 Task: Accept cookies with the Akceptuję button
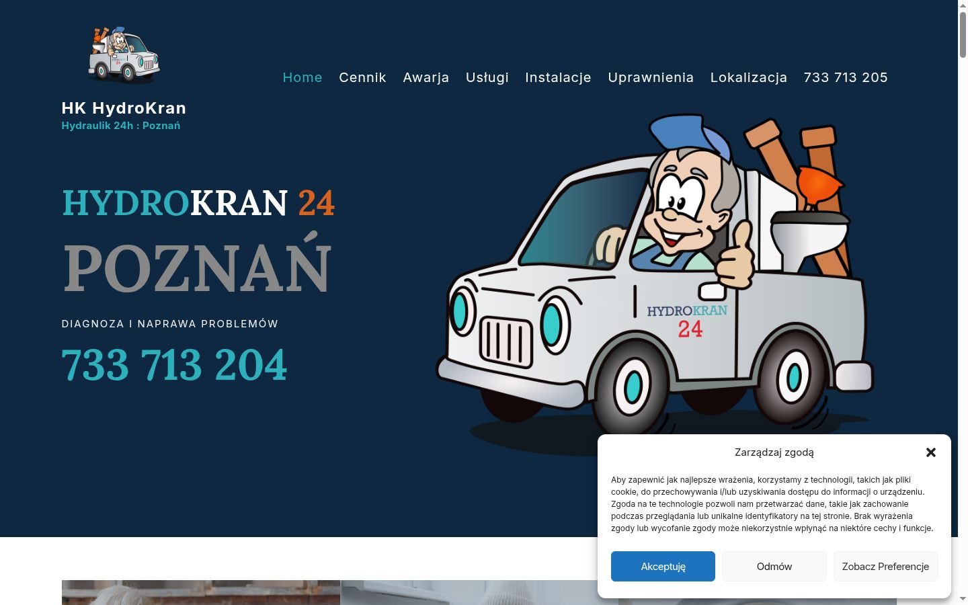point(663,566)
